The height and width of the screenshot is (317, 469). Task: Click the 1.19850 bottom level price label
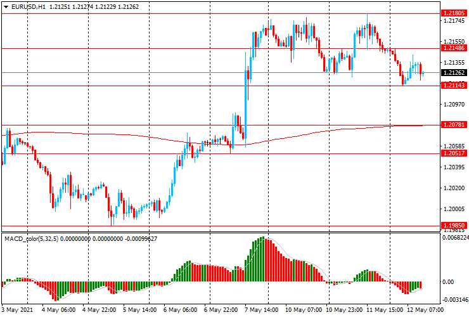(454, 225)
